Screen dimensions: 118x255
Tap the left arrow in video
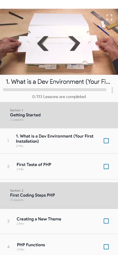(43, 43)
